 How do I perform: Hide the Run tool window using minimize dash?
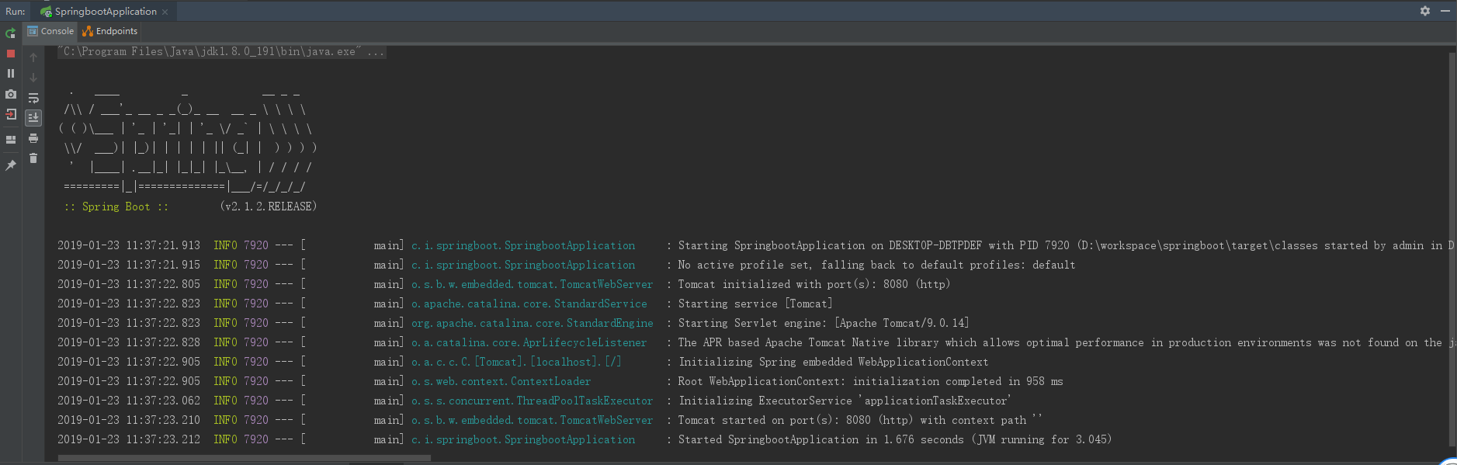[x=1445, y=11]
